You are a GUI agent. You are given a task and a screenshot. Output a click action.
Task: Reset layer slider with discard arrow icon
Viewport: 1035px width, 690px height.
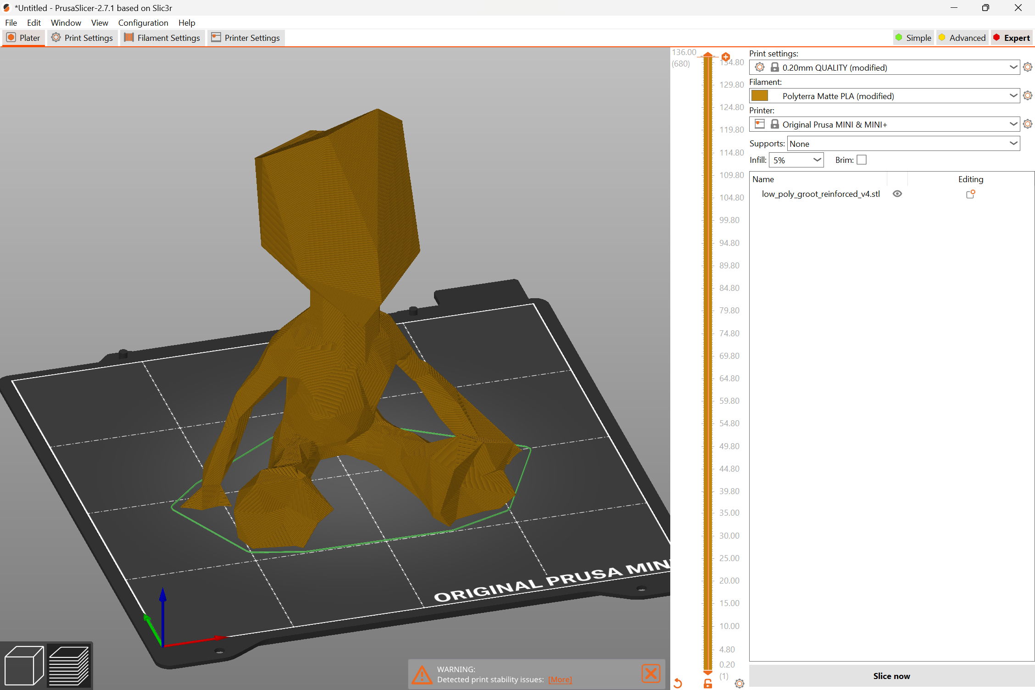tap(678, 683)
